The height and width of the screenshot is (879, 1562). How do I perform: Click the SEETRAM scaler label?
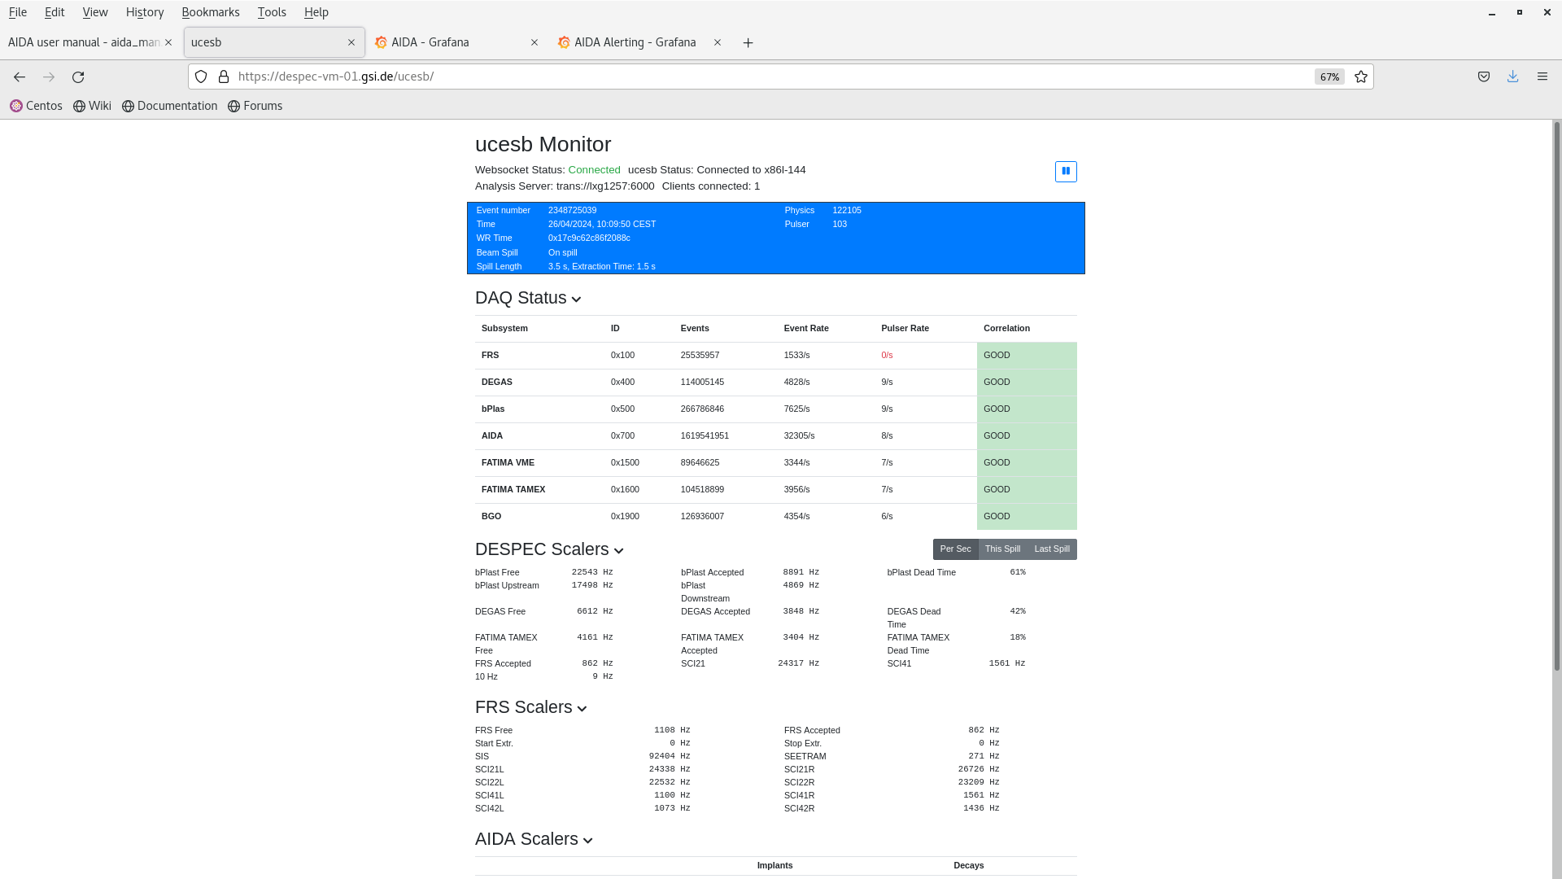click(805, 757)
